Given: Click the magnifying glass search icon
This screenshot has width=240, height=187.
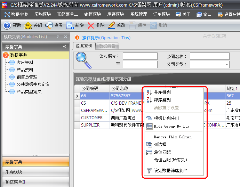Looking at the screenshot, I should coord(83,60).
